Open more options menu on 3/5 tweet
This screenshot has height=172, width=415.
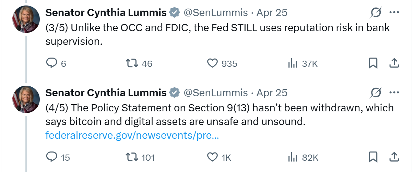tap(394, 13)
